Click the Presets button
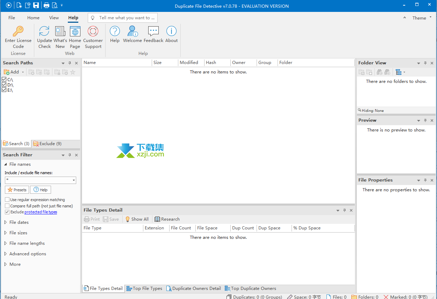The width and height of the screenshot is (437, 299). pyautogui.click(x=17, y=190)
